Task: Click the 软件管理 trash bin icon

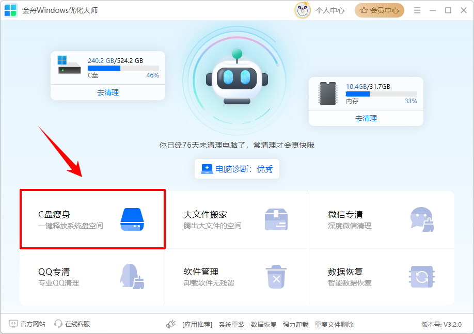Action: 276,277
